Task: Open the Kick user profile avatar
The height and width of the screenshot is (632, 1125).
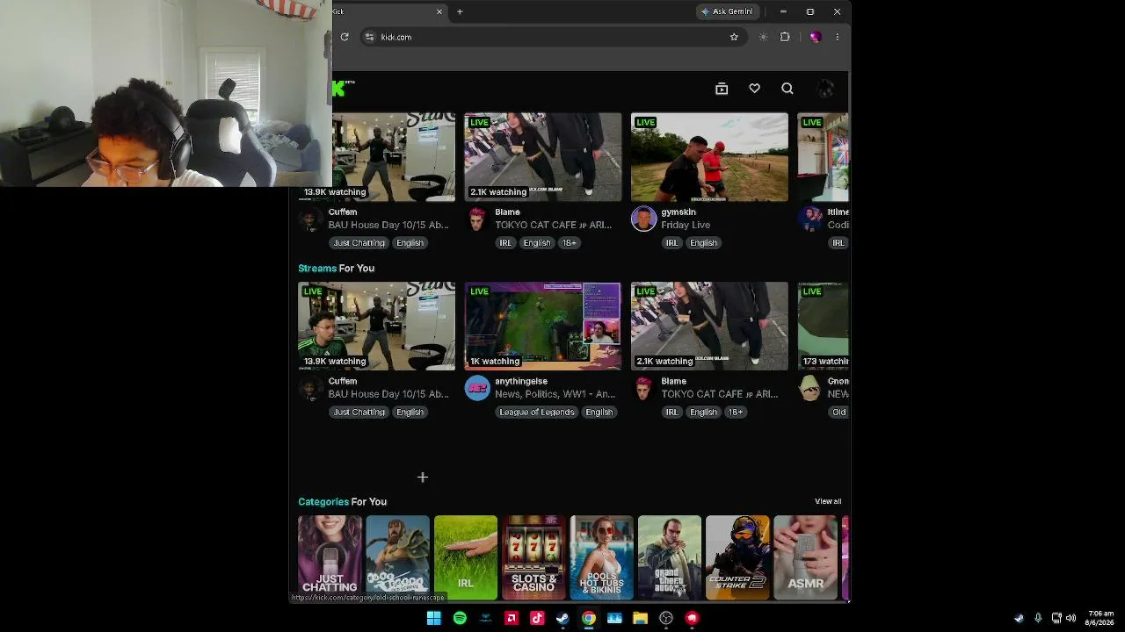Action: pyautogui.click(x=825, y=89)
